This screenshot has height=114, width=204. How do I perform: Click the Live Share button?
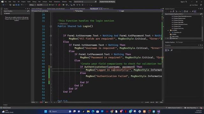(194, 5)
